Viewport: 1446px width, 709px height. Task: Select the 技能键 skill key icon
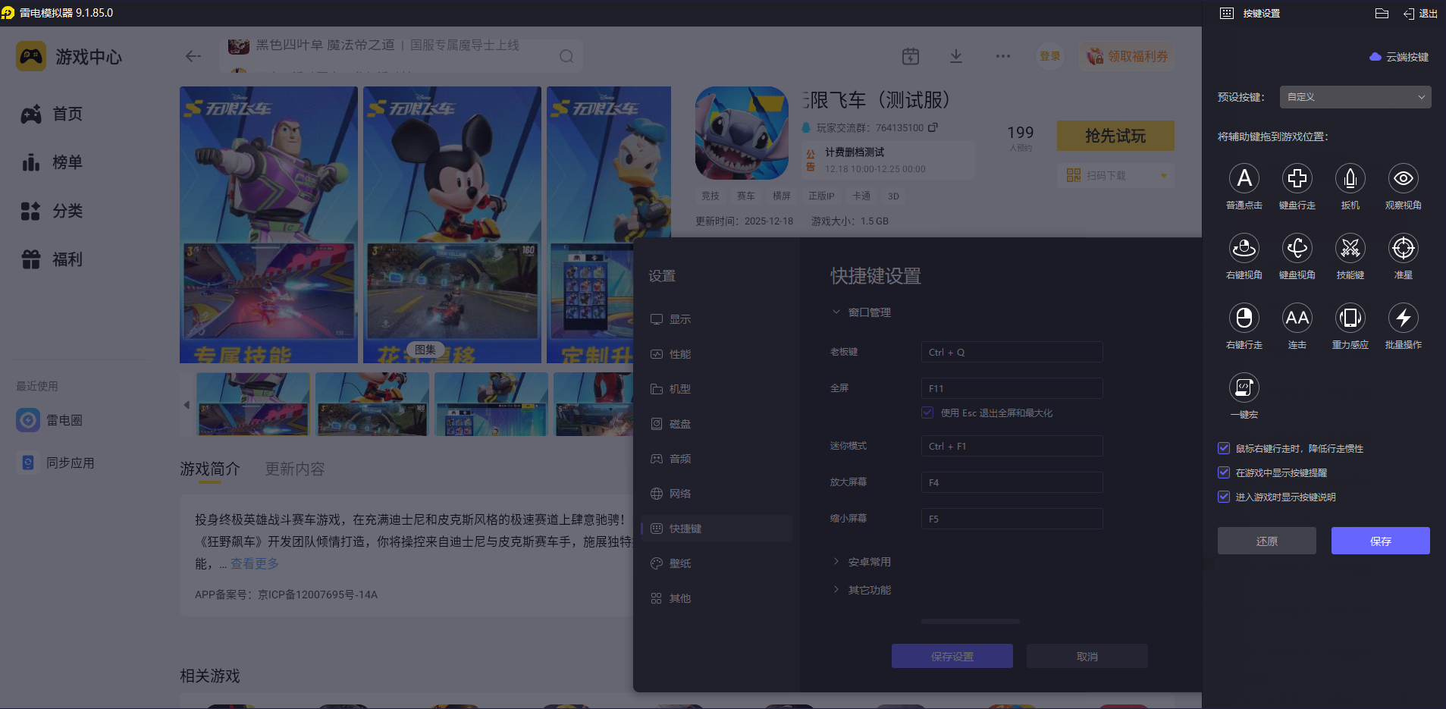coord(1350,248)
